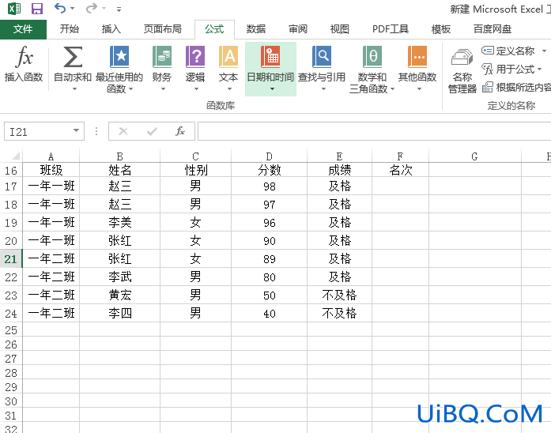This screenshot has width=551, height=433.
Task: Expand the AutoSum dropdown arrow
Action: pyautogui.click(x=74, y=89)
